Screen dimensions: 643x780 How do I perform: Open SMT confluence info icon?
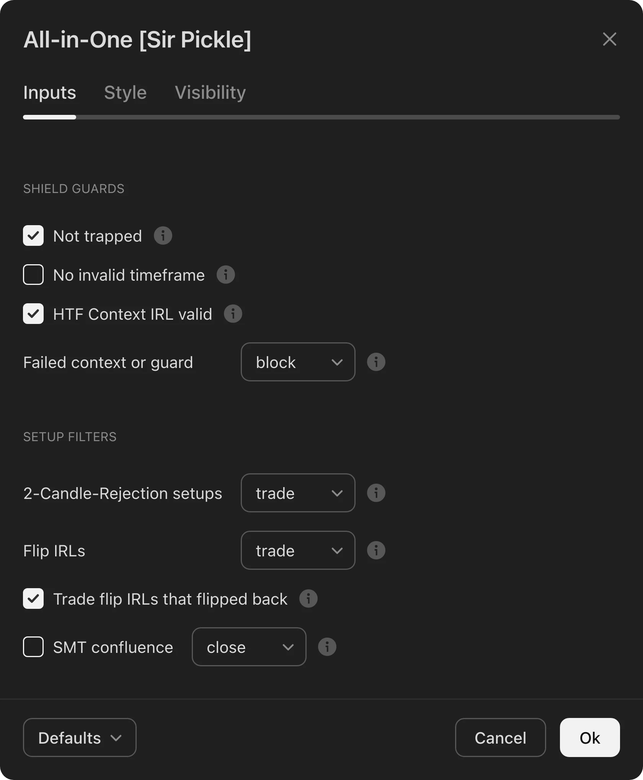click(327, 647)
